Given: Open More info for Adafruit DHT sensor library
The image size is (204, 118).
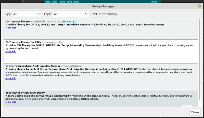Looking at the screenshot, I should coord(11,28).
